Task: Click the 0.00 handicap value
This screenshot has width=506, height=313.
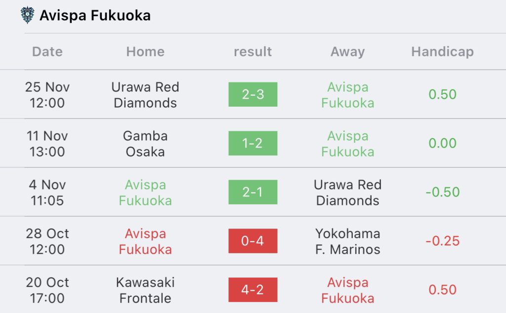Action: tap(442, 143)
